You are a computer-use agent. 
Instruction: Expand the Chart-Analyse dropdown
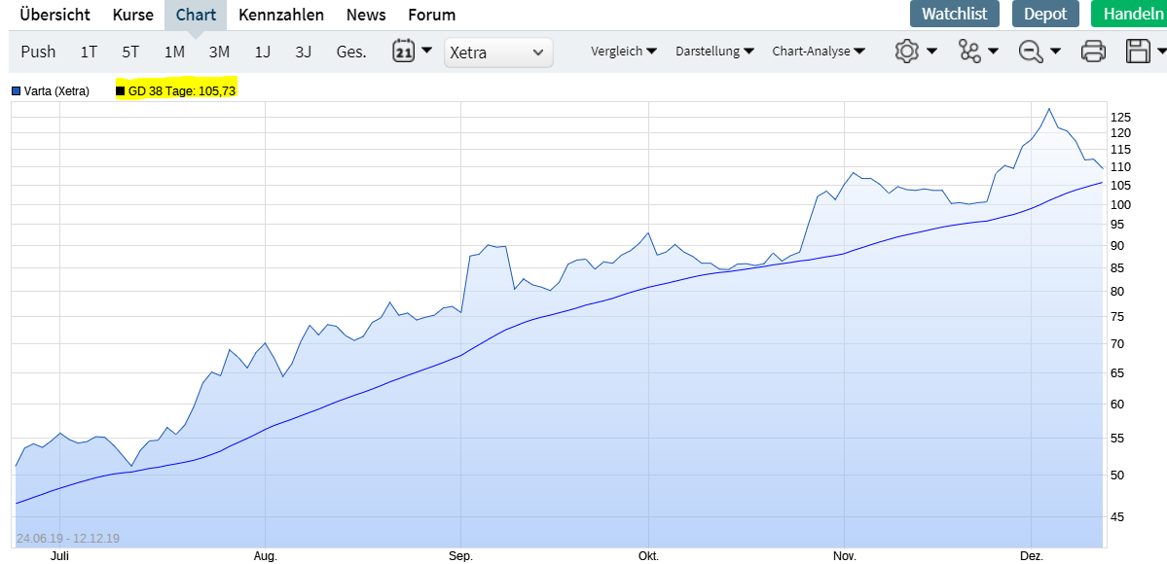click(x=818, y=52)
